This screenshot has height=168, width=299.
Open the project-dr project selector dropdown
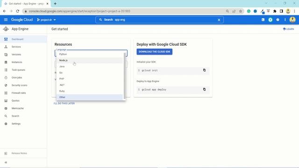[x=46, y=20]
